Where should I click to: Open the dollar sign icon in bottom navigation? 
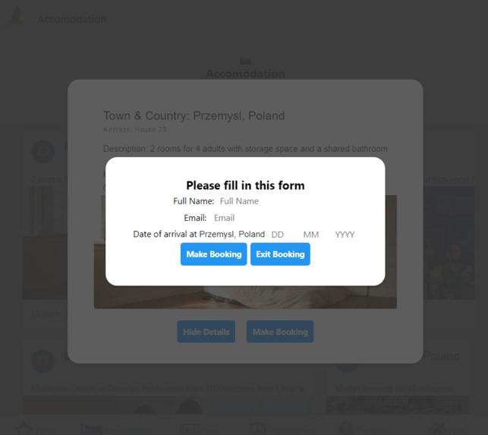click(x=346, y=429)
